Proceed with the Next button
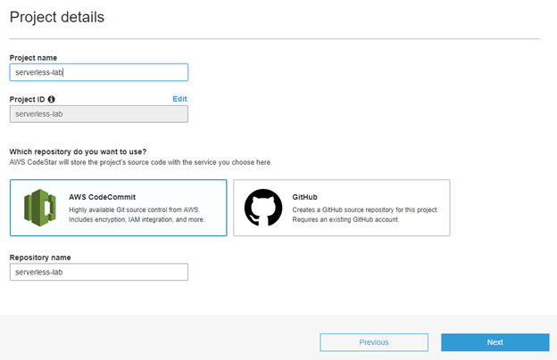 pyautogui.click(x=495, y=342)
